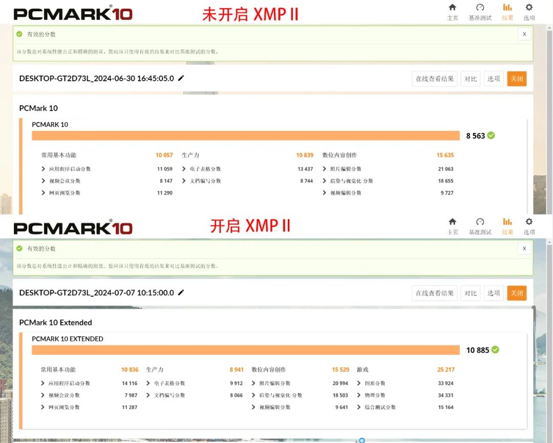Click 对比 button for the 07-07 result
This screenshot has height=443, width=553.
[471, 293]
